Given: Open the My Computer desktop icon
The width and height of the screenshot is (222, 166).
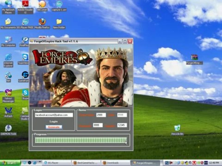Looking at the screenshot, I should point(8,41).
